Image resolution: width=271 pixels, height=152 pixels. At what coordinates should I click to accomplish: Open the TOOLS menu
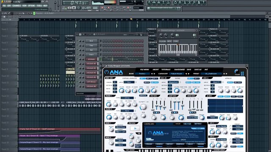39,5
